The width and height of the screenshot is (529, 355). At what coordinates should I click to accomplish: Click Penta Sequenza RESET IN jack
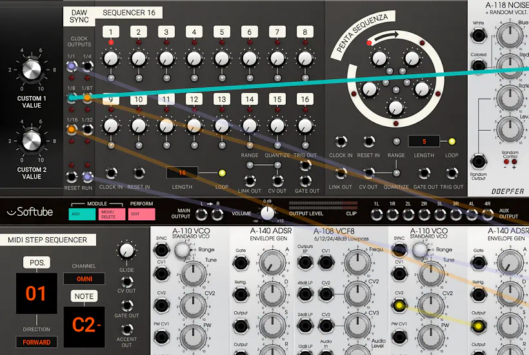point(368,142)
